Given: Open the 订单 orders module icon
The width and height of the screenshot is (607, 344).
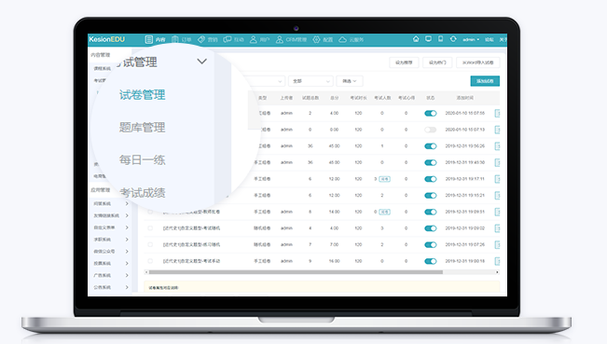Looking at the screenshot, I should coord(175,39).
